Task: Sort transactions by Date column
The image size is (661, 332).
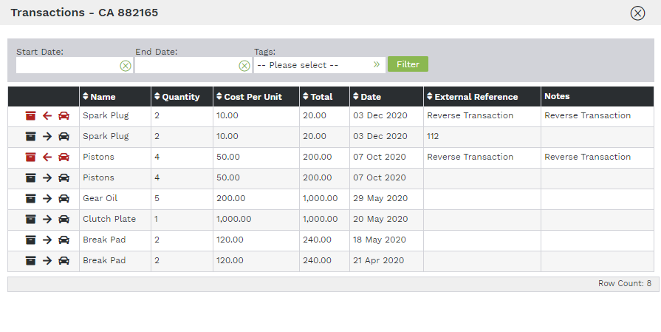Action: pos(371,97)
